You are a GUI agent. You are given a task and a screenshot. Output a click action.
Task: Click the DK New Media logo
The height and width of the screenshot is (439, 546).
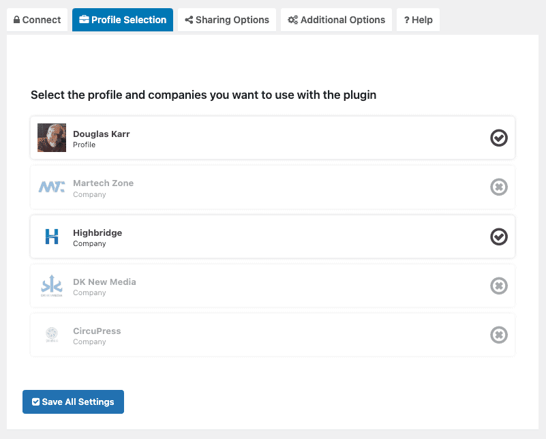[x=52, y=286]
